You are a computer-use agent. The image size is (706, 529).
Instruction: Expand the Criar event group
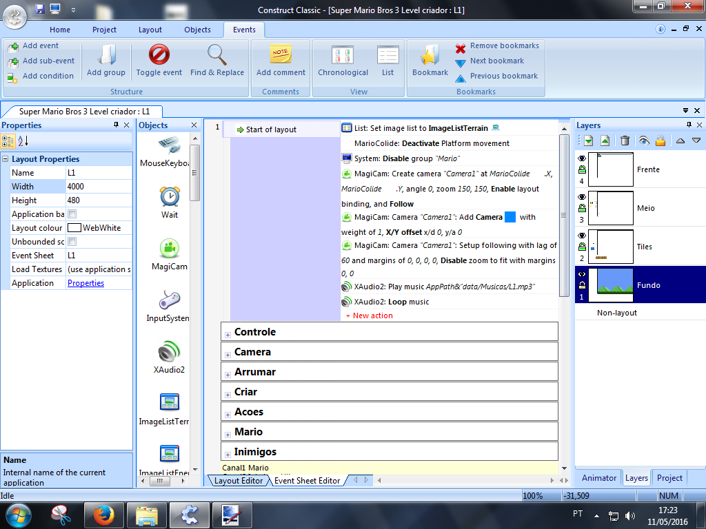tap(228, 395)
